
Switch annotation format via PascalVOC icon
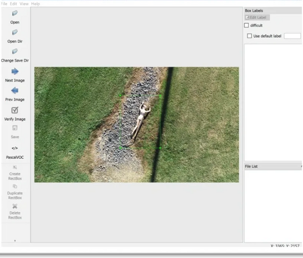pos(15,148)
